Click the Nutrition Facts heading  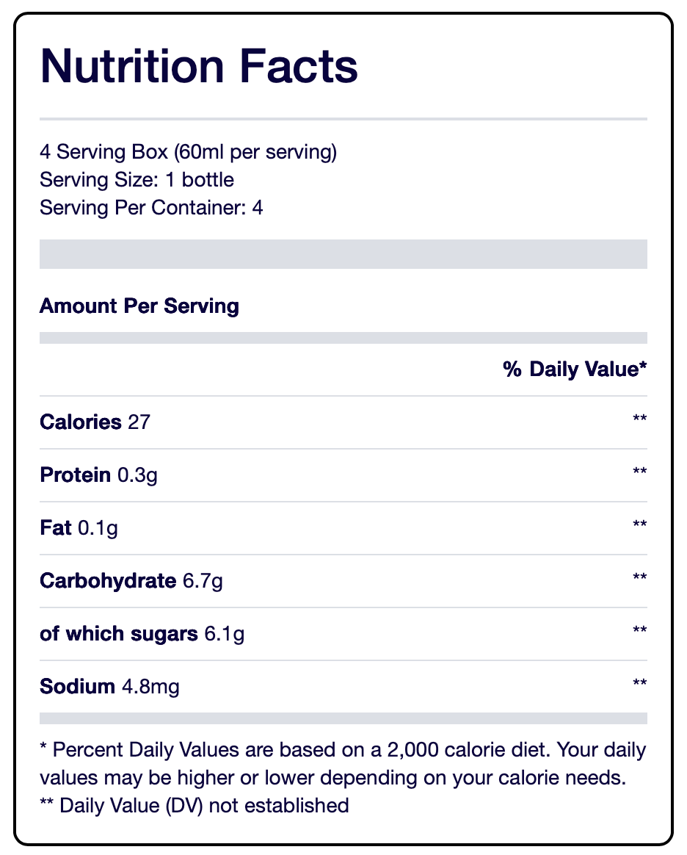pos(199,66)
